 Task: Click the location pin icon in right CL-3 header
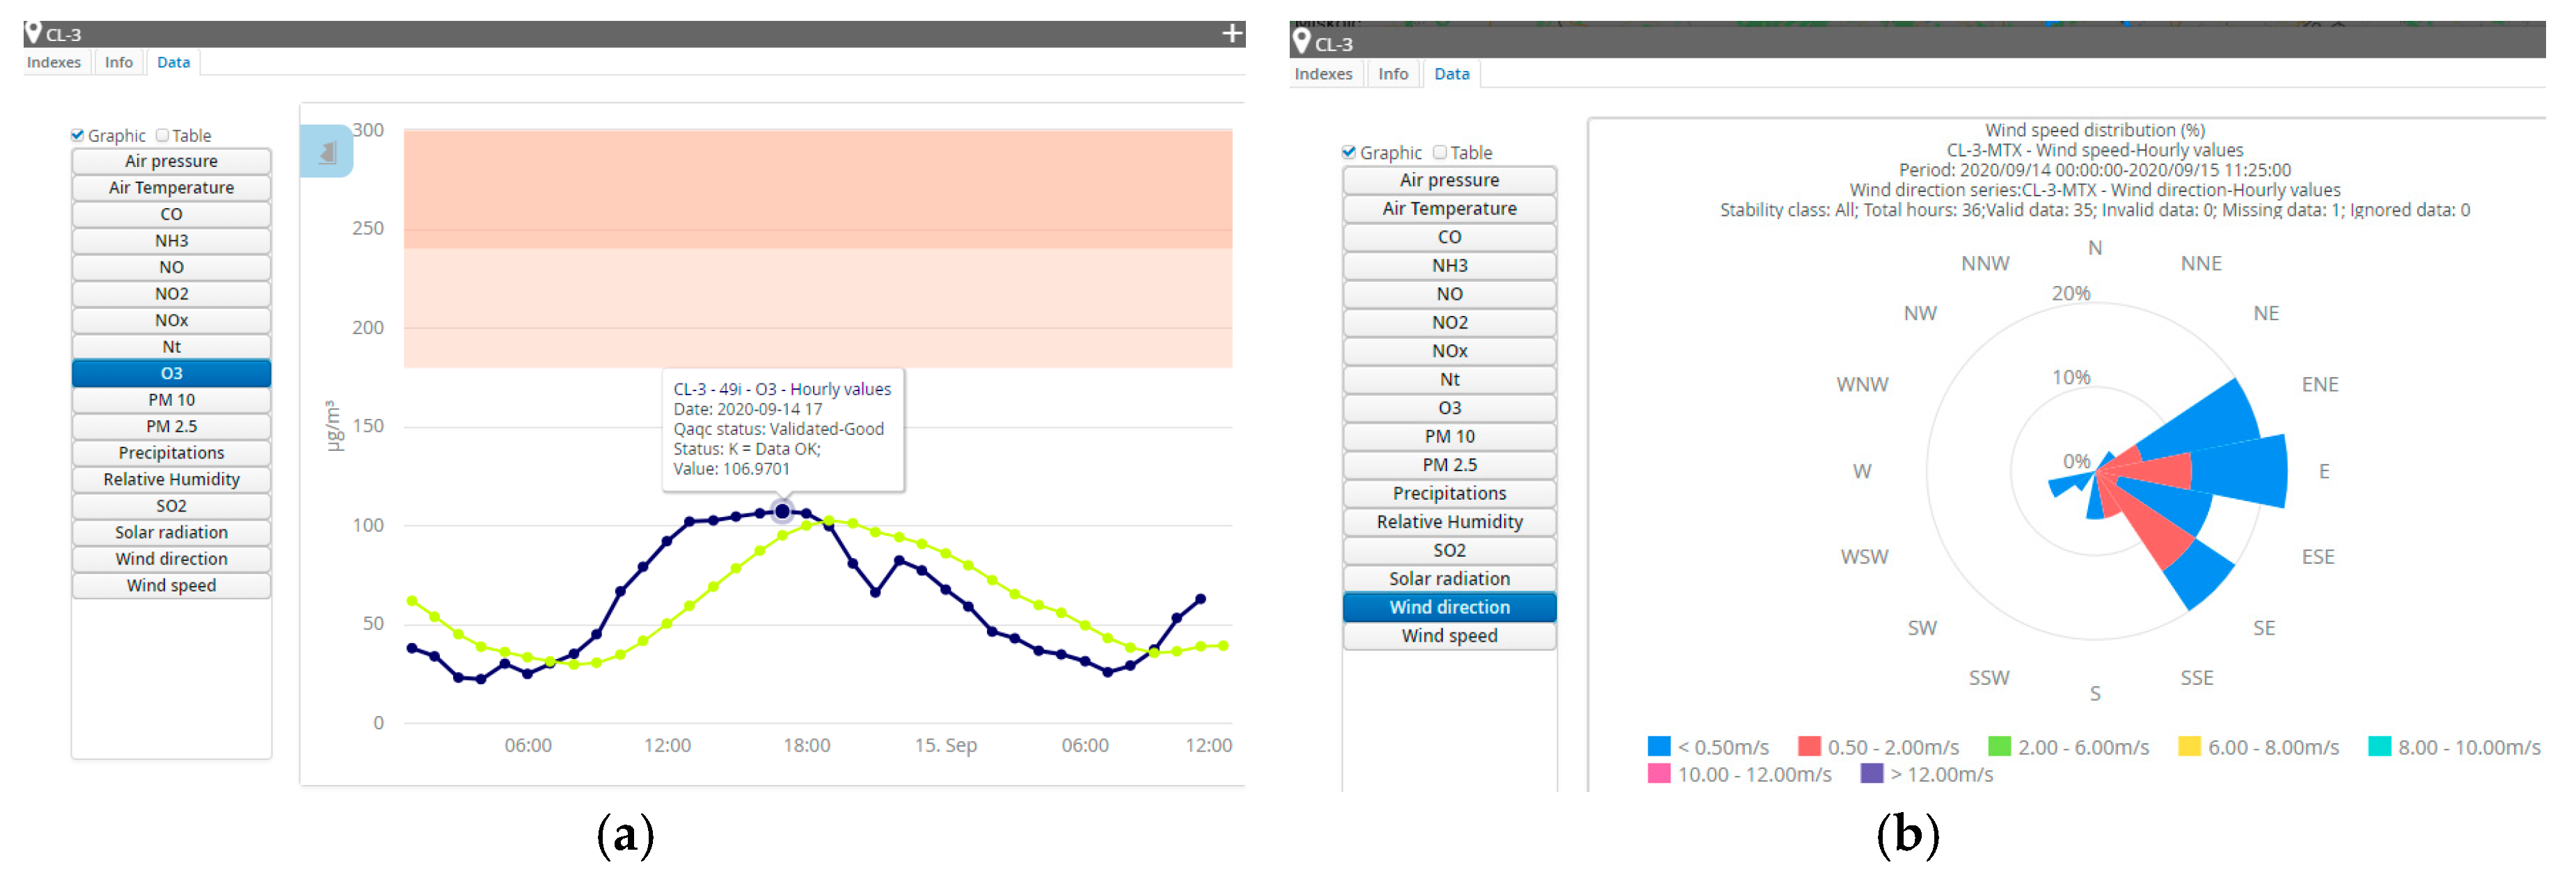[1301, 41]
